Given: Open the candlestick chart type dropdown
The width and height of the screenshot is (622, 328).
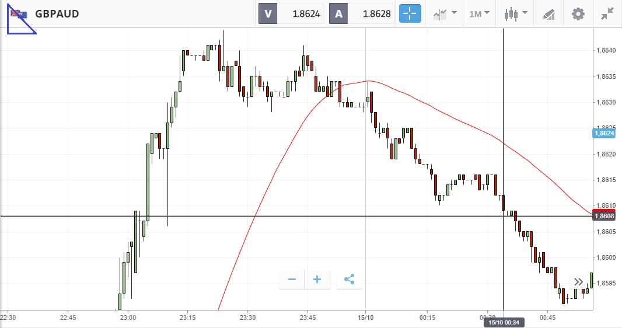Looking at the screenshot, I should (x=516, y=13).
